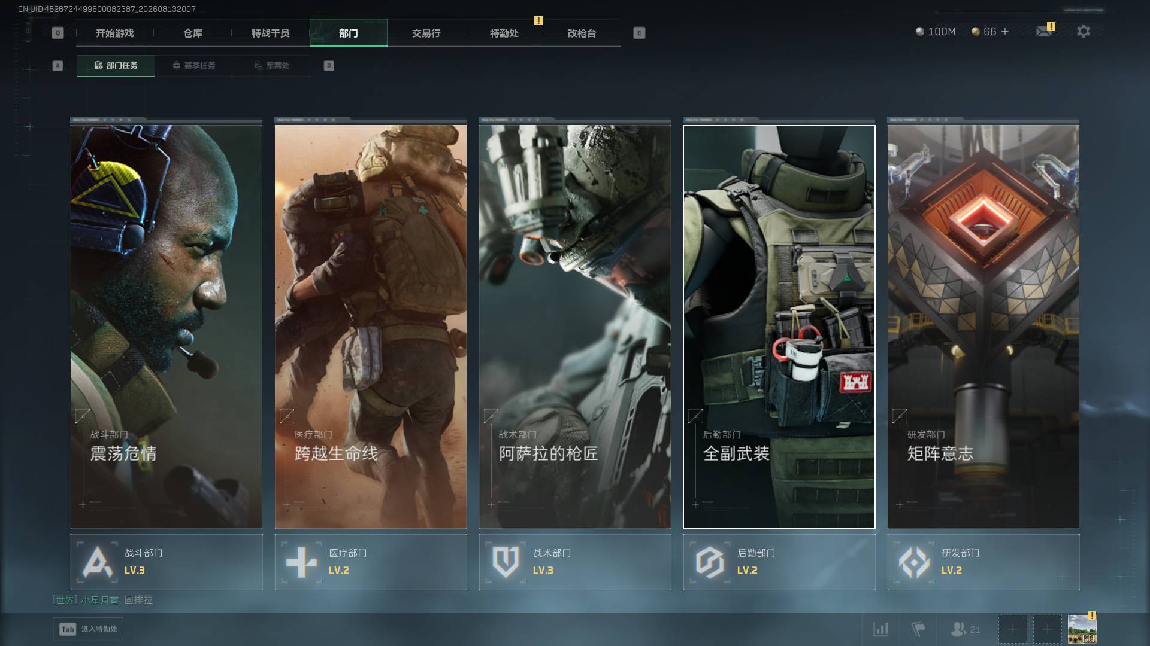The width and height of the screenshot is (1150, 646).
Task: Click the UID text at top left
Action: point(107,9)
